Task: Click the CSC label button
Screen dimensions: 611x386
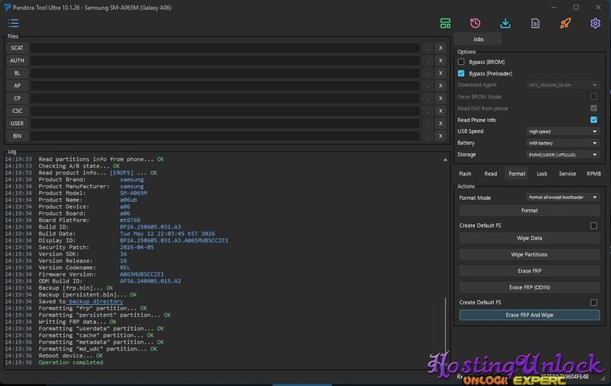Action: [x=17, y=110]
